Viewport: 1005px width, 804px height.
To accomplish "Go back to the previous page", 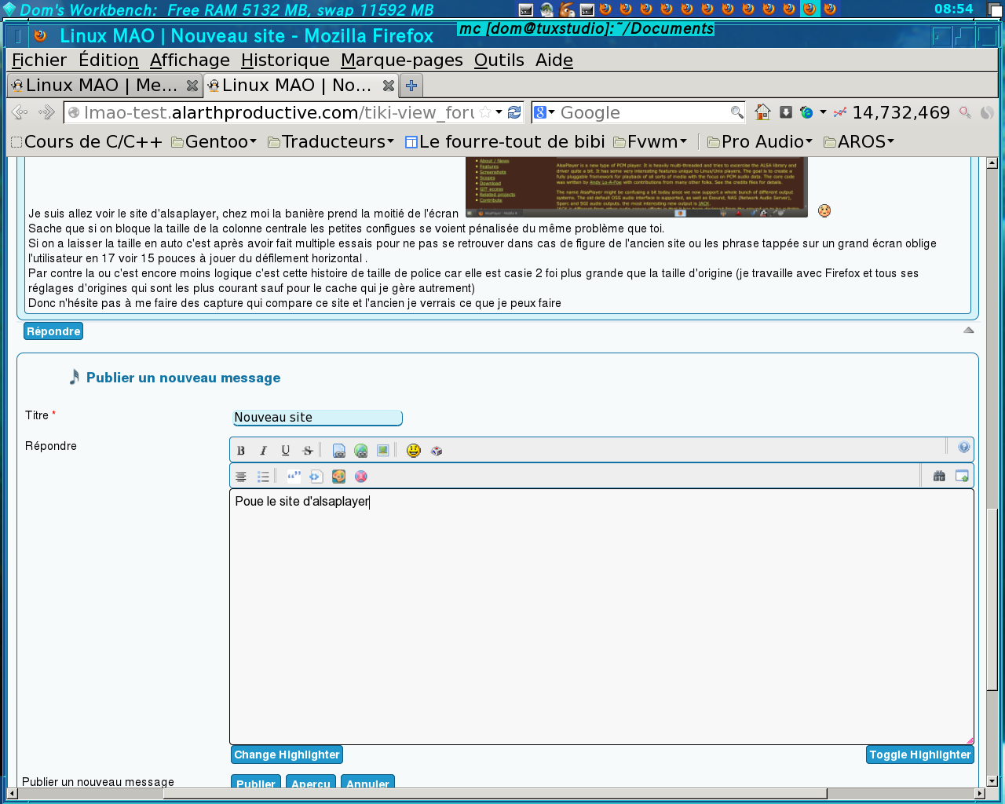I will (20, 112).
